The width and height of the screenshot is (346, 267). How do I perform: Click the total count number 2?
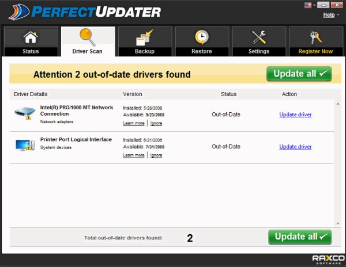pos(190,238)
